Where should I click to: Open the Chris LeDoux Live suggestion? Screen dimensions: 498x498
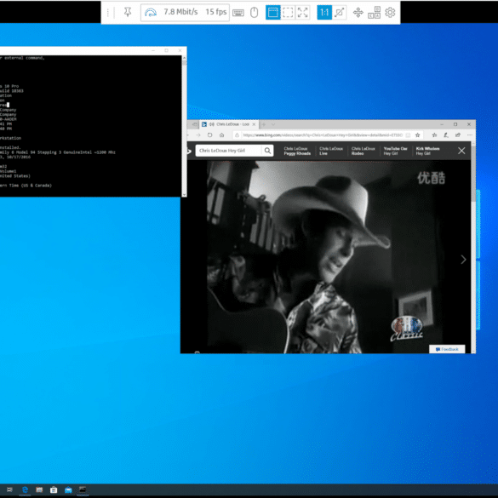pos(331,151)
